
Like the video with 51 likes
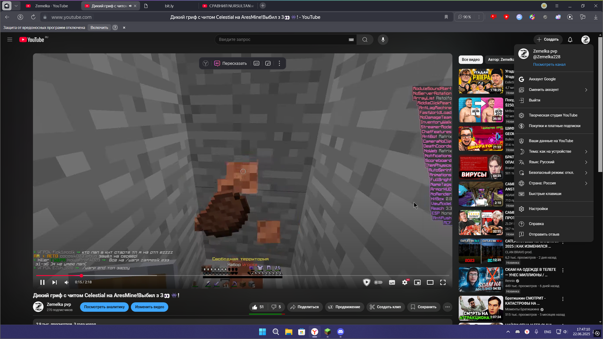pos(258,307)
